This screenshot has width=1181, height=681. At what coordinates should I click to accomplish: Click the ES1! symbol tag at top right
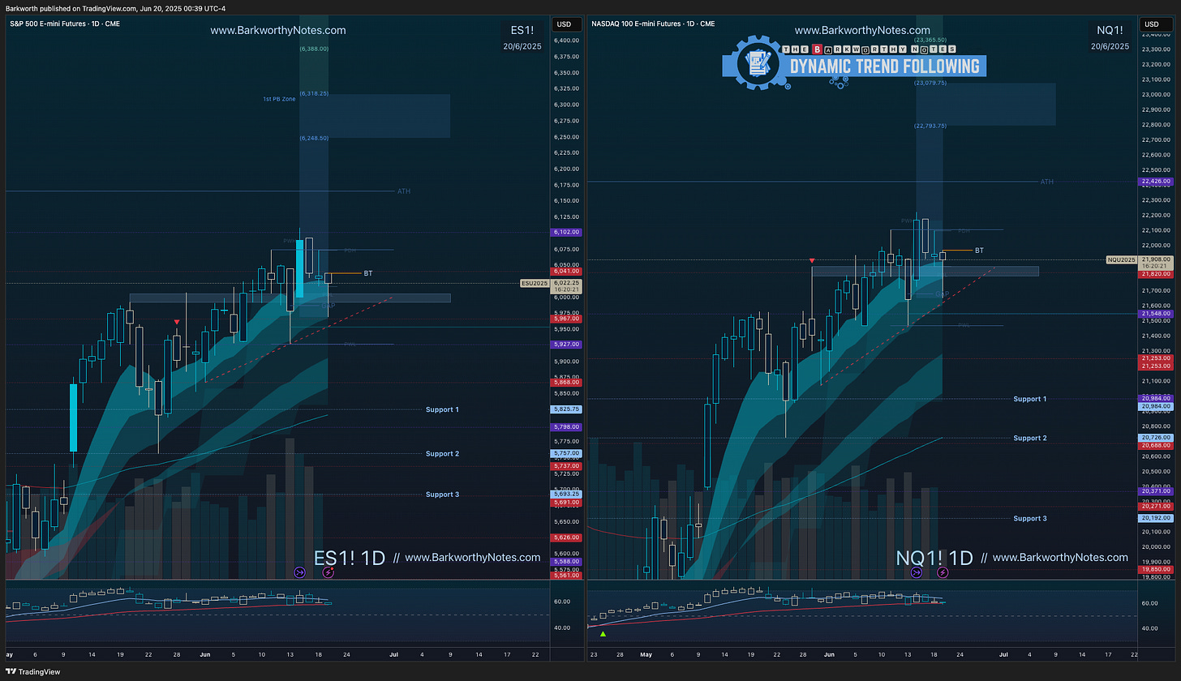point(522,30)
